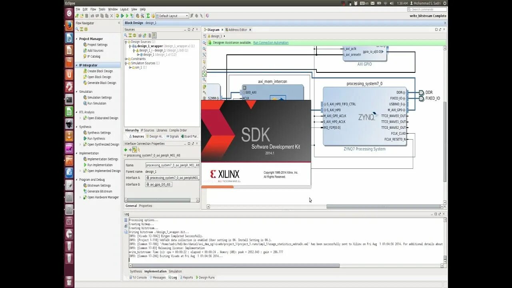Click Generate Bitstream in Flow Navigator

click(x=98, y=191)
